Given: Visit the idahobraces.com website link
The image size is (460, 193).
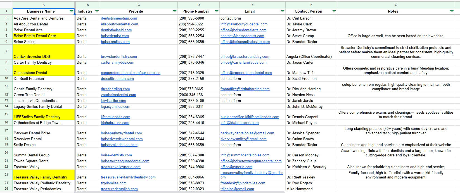Looking at the screenshot, I should pos(115,123).
